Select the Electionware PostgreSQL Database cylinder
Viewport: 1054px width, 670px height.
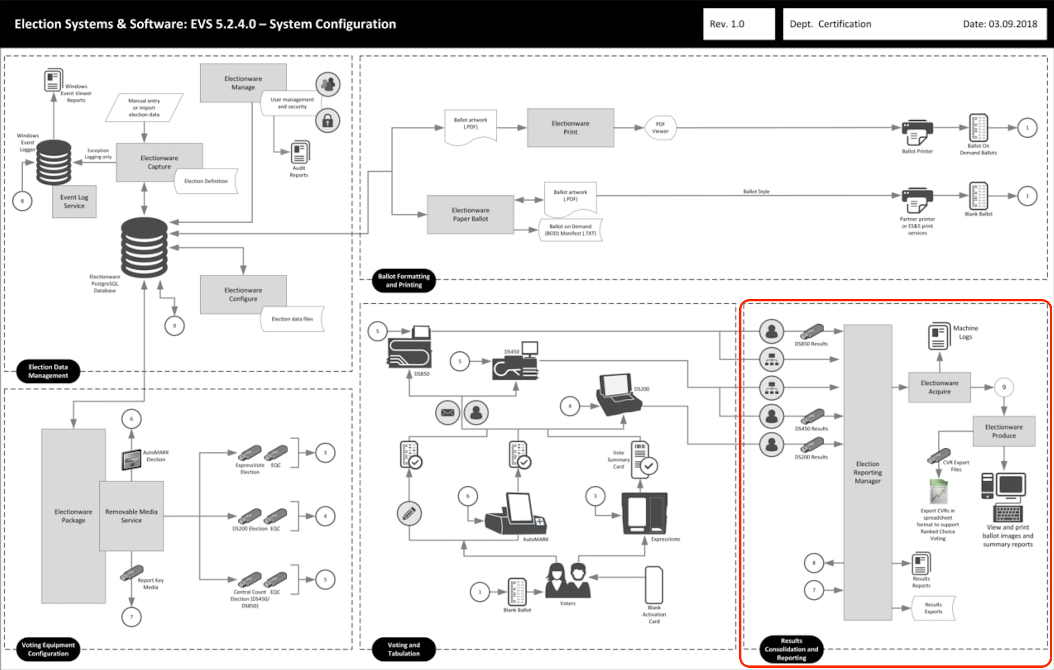pos(144,247)
